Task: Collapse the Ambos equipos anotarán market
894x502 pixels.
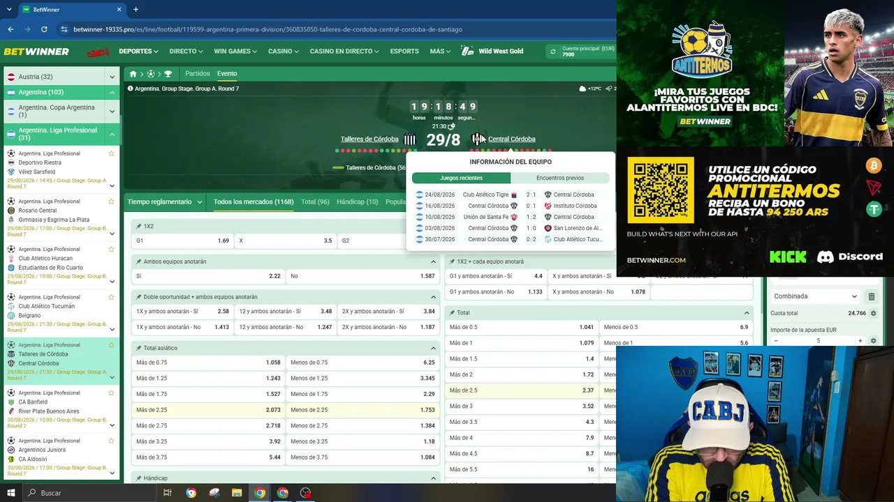Action: [x=433, y=261]
